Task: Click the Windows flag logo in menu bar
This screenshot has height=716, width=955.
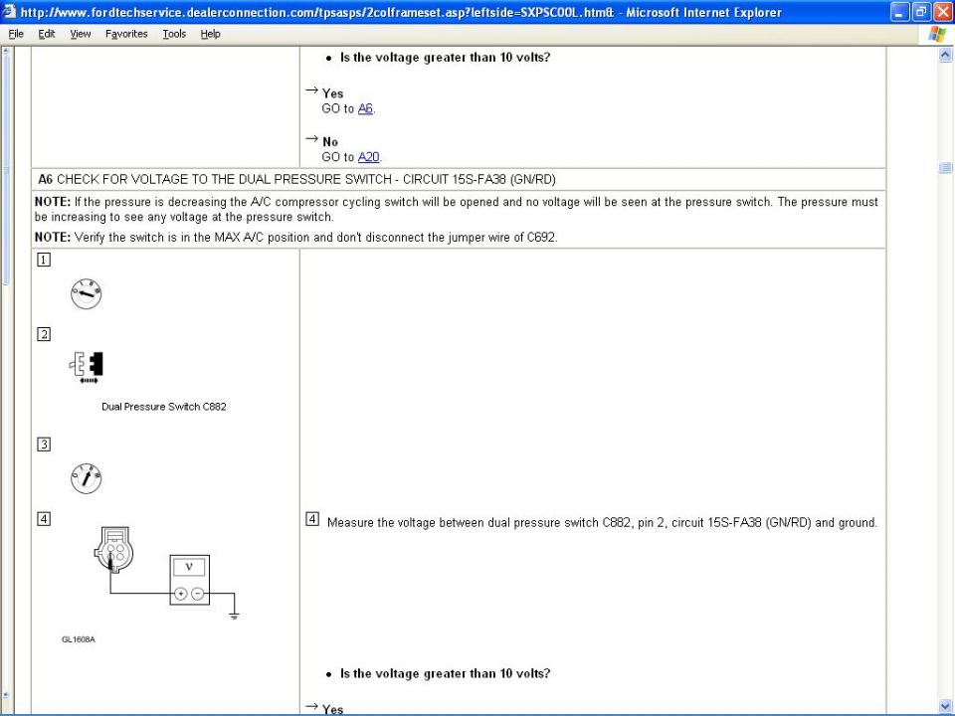Action: pos(937,34)
